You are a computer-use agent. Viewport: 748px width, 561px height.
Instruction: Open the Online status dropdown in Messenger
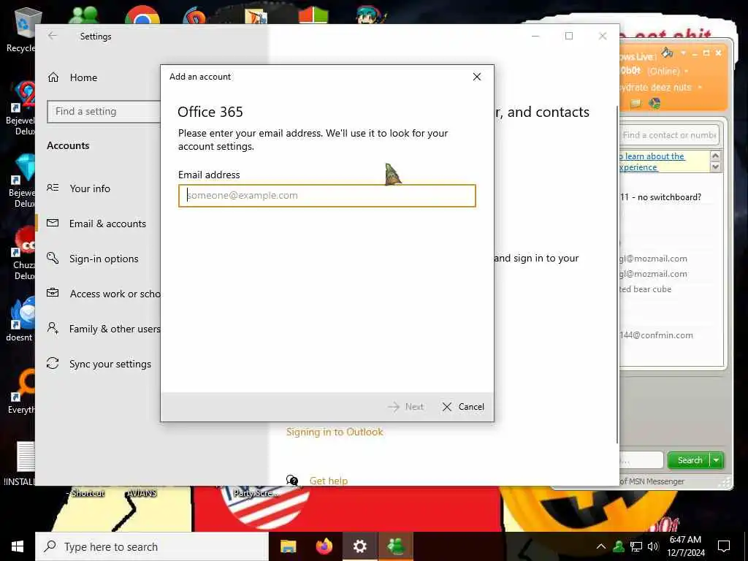coord(668,71)
